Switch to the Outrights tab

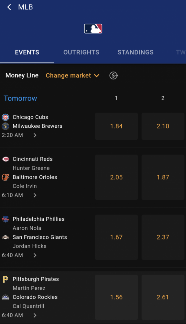pos(81,52)
